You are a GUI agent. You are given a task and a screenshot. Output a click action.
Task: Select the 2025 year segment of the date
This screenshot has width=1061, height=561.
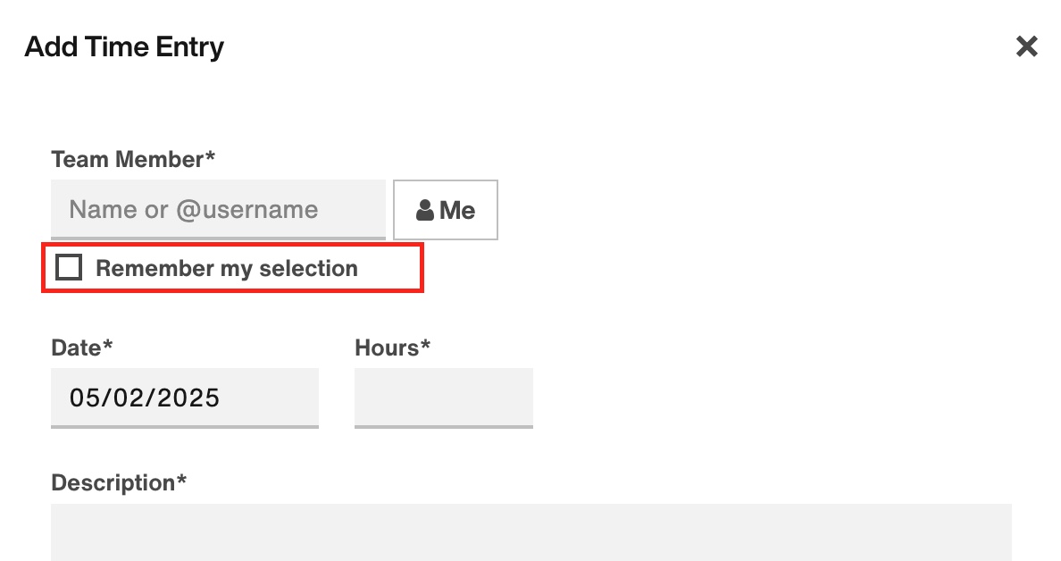(188, 398)
